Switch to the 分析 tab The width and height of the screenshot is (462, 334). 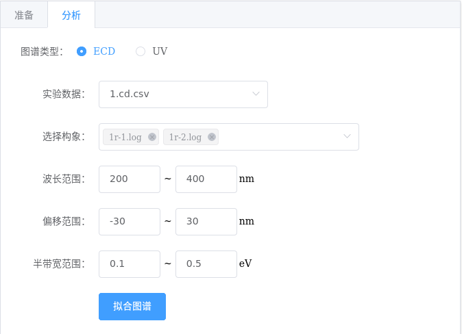(71, 15)
